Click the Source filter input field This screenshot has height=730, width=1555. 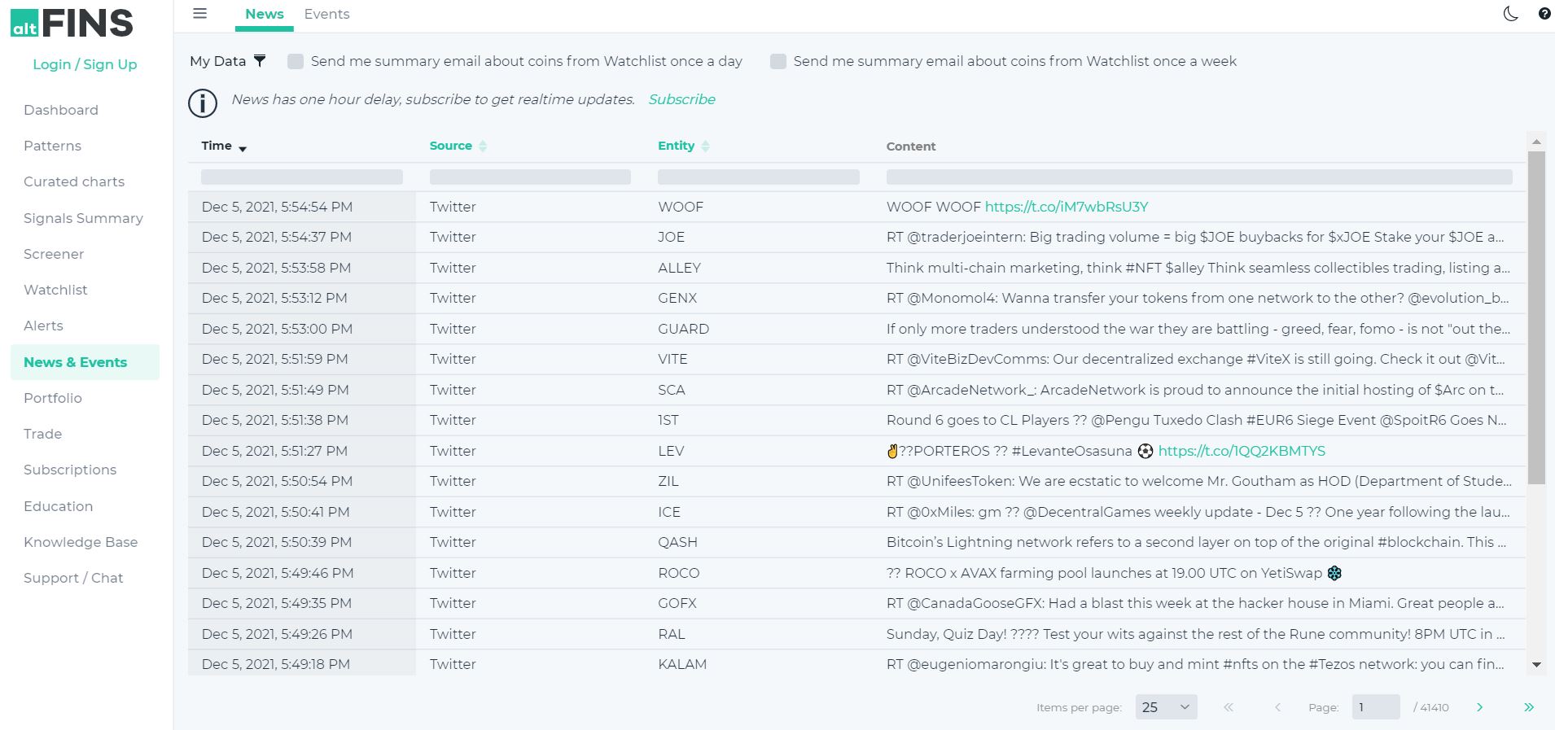pos(530,177)
